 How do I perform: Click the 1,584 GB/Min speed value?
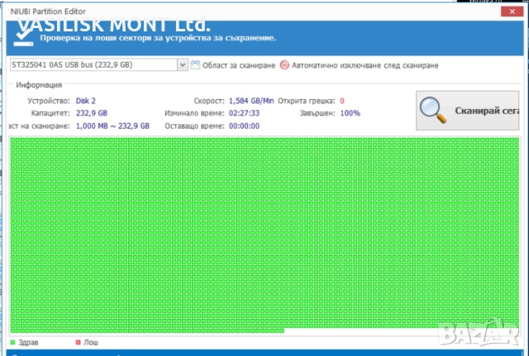point(250,100)
